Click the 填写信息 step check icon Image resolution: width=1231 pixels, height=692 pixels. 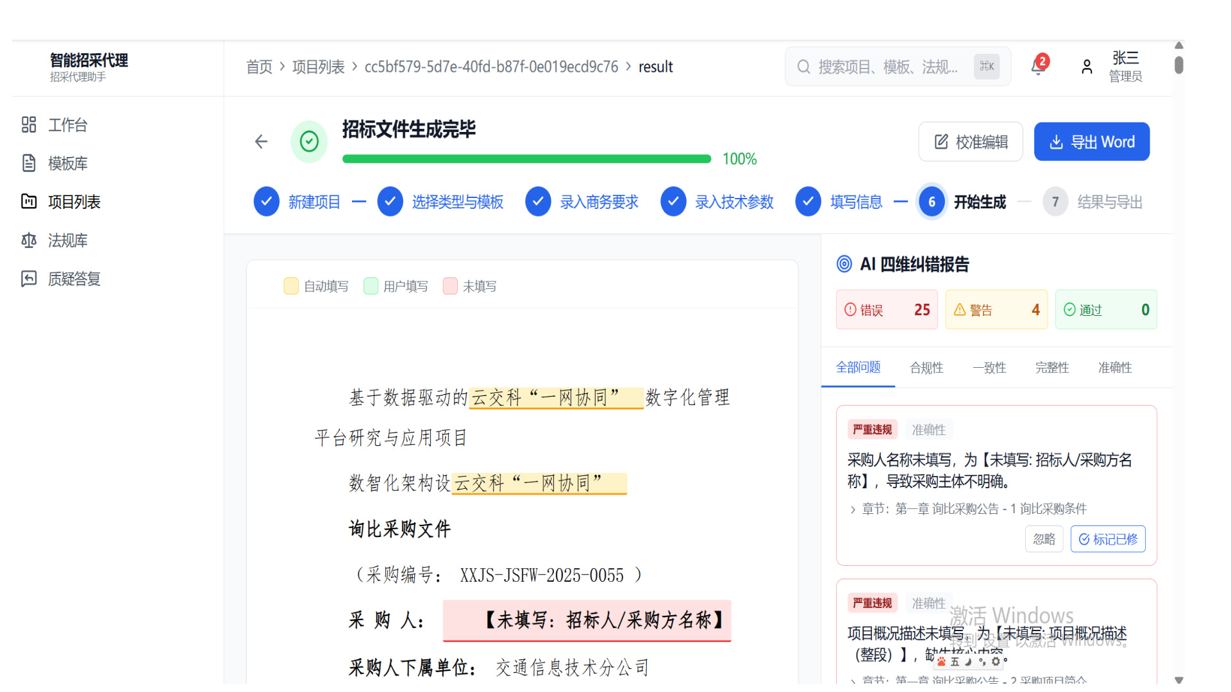808,202
